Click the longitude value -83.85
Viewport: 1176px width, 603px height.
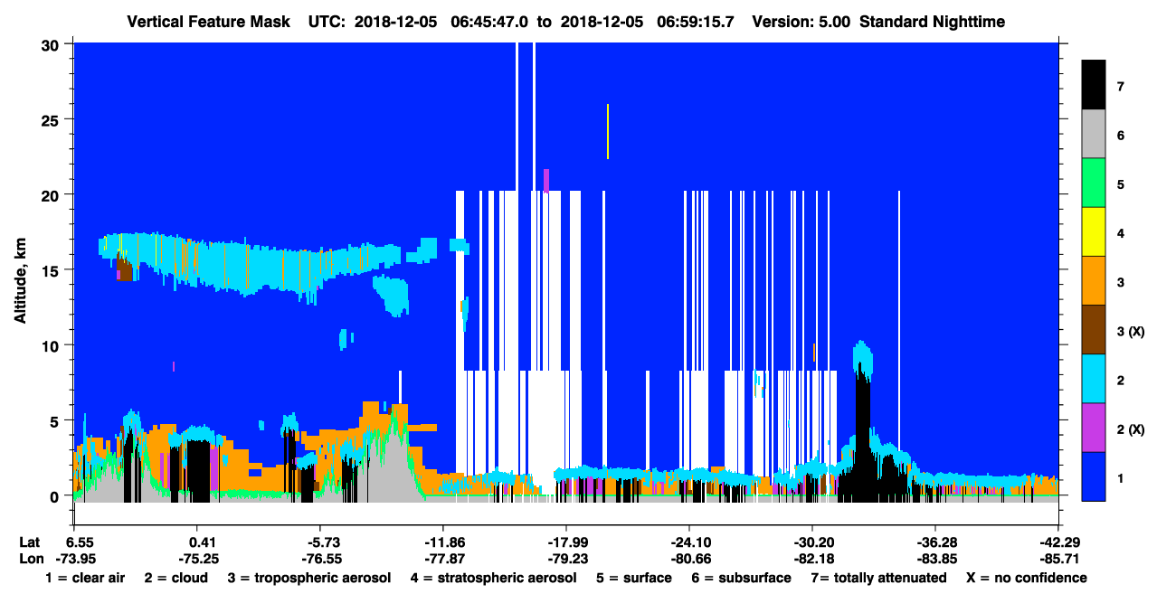click(x=934, y=559)
